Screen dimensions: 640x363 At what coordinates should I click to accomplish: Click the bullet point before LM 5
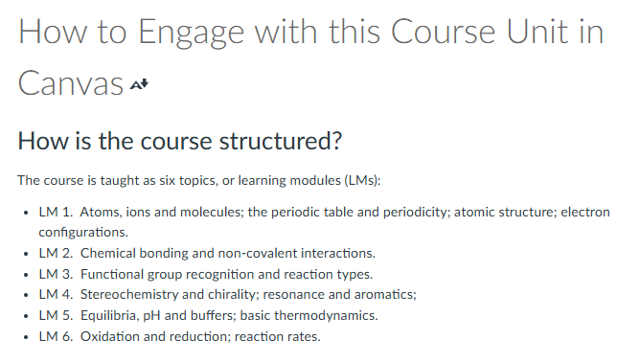click(x=26, y=316)
